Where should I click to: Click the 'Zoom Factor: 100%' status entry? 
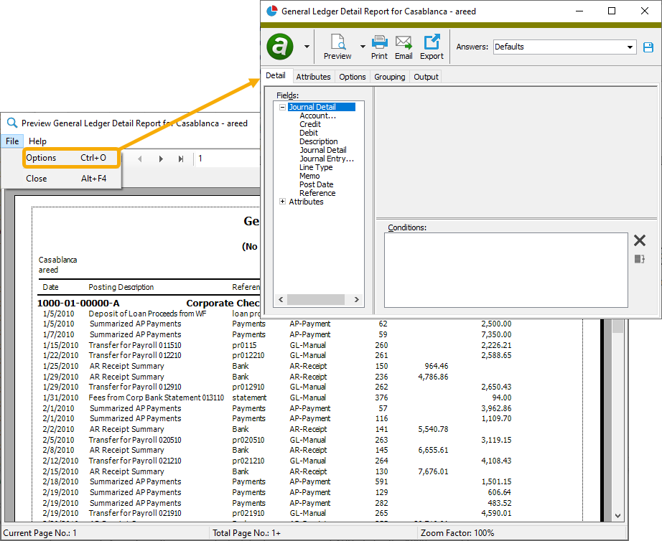click(457, 533)
